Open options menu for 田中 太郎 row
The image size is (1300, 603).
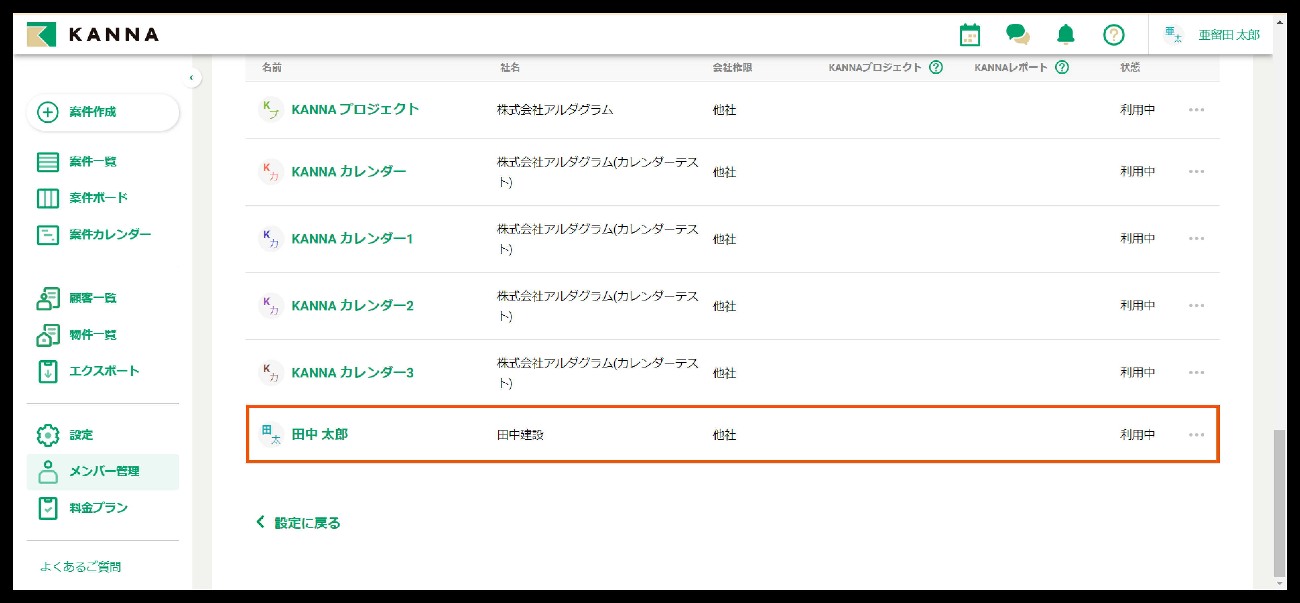1196,435
